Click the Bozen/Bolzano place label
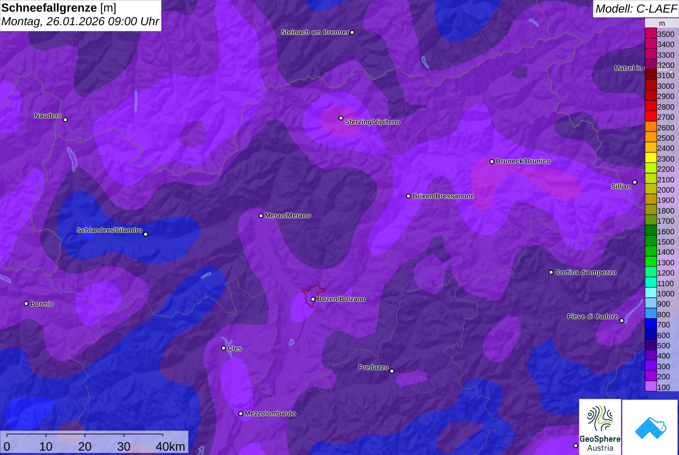Image resolution: width=679 pixels, height=455 pixels. 341,299
